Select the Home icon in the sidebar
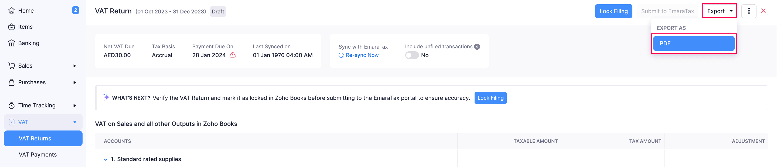 (11, 10)
